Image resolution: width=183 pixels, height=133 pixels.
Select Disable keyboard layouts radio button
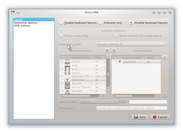pyautogui.click(x=131, y=23)
